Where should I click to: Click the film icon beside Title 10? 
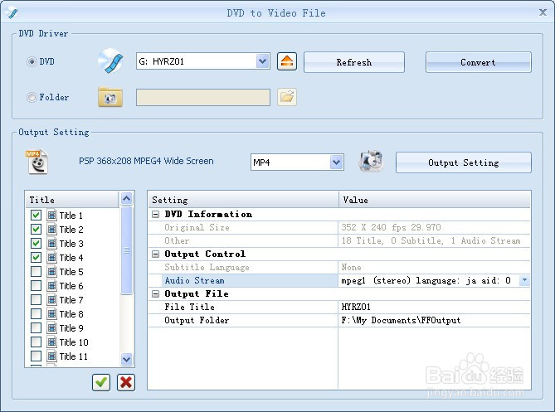pos(51,342)
